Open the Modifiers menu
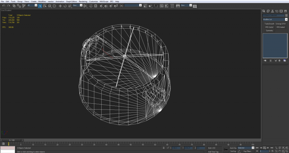Screen dimensions: 289x153 click(42, 1)
